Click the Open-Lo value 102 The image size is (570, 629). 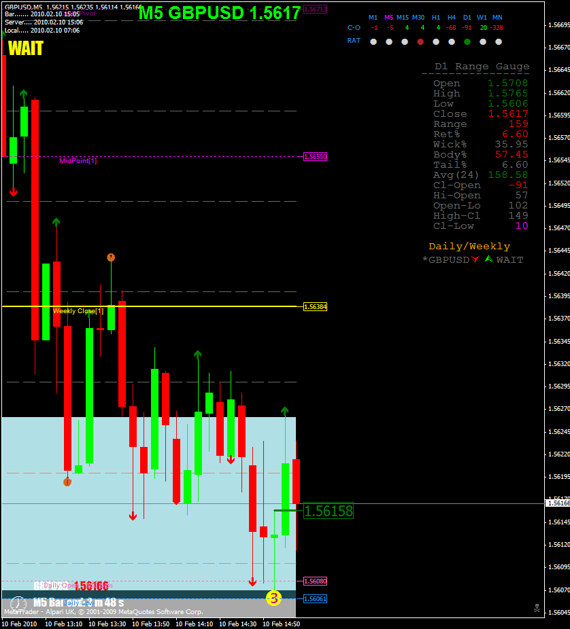(x=518, y=205)
